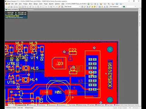Open the View menu
This screenshot has width=146, height=109.
tap(20, 4)
